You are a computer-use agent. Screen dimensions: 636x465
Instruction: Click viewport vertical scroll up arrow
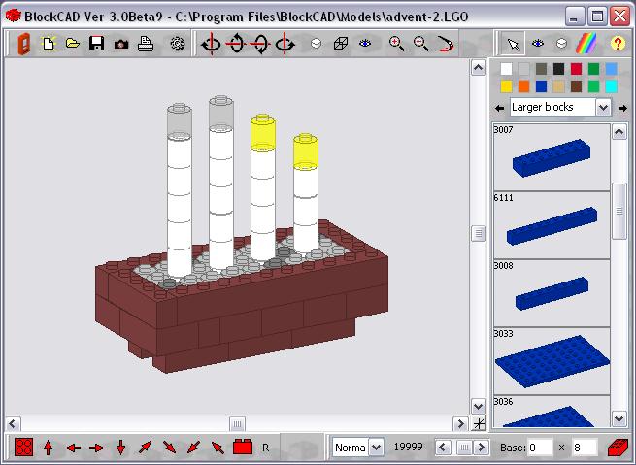pyautogui.click(x=479, y=68)
